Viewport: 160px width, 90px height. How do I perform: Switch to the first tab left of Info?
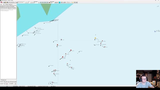coord(1,4)
